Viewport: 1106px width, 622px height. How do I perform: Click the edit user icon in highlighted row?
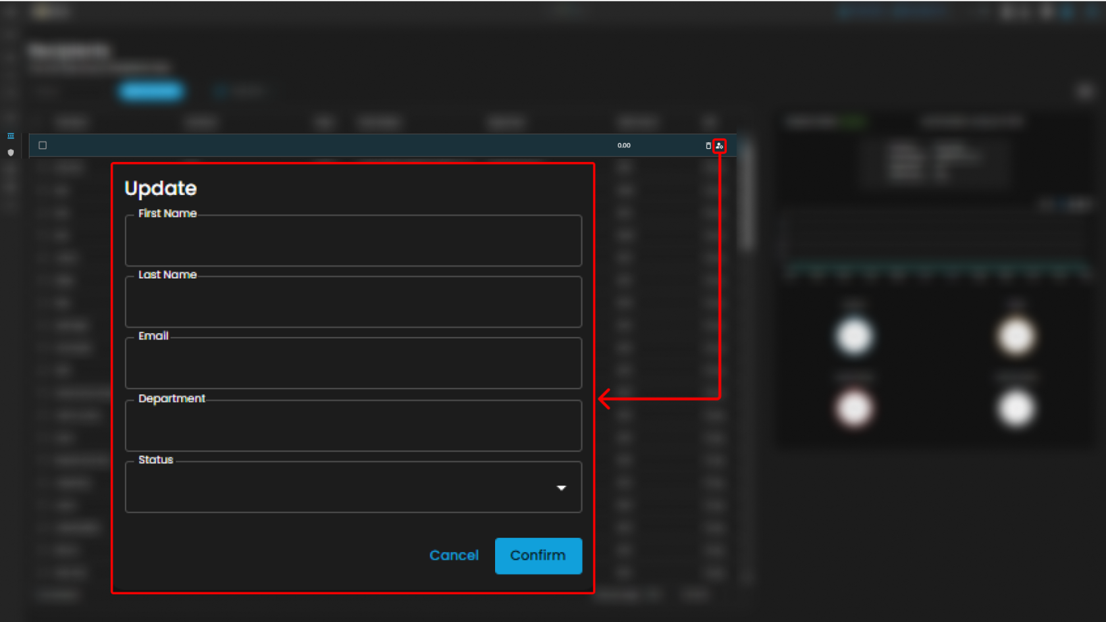click(x=720, y=145)
